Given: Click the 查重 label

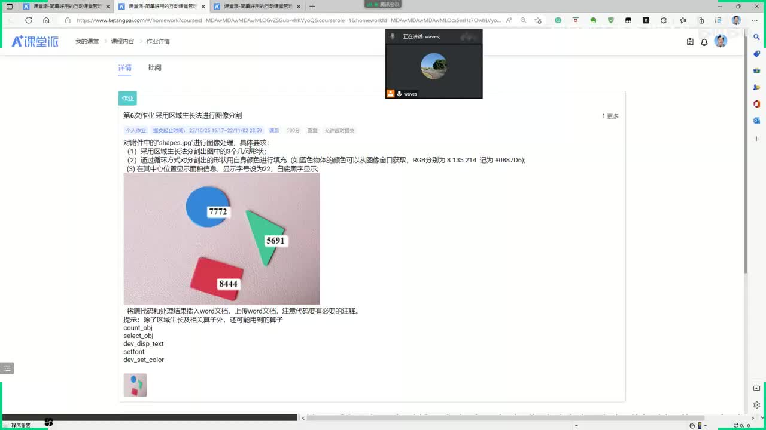Looking at the screenshot, I should click(x=312, y=130).
